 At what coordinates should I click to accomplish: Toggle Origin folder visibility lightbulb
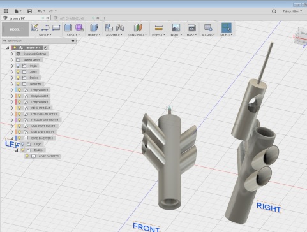click(x=18, y=66)
